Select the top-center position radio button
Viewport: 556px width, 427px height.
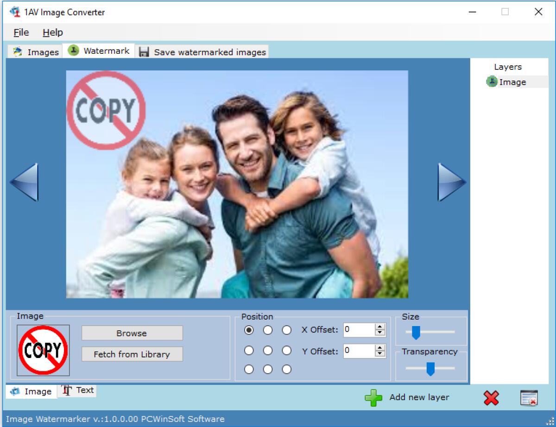(x=268, y=330)
